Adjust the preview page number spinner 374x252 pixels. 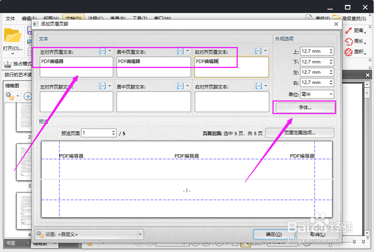tap(114, 133)
